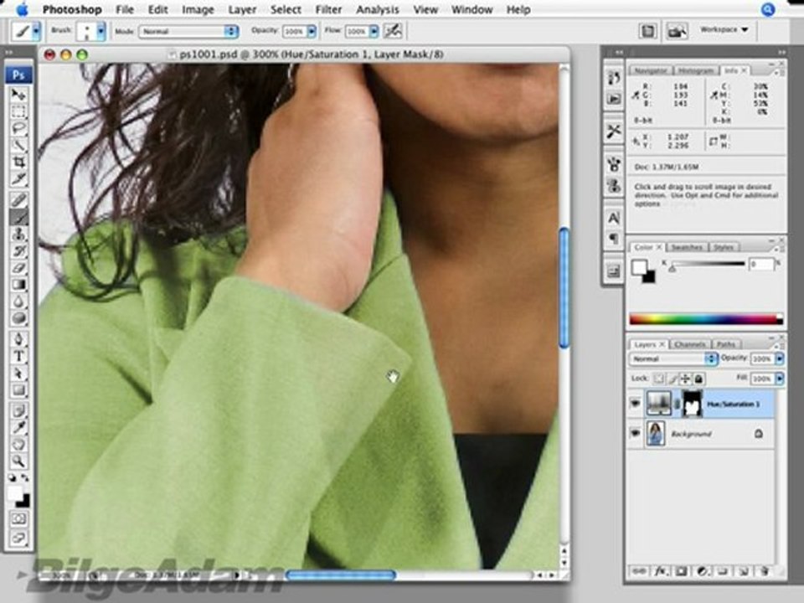This screenshot has height=603, width=804.
Task: Unlink the mask from Hue/Saturation 1 layer
Action: point(677,404)
